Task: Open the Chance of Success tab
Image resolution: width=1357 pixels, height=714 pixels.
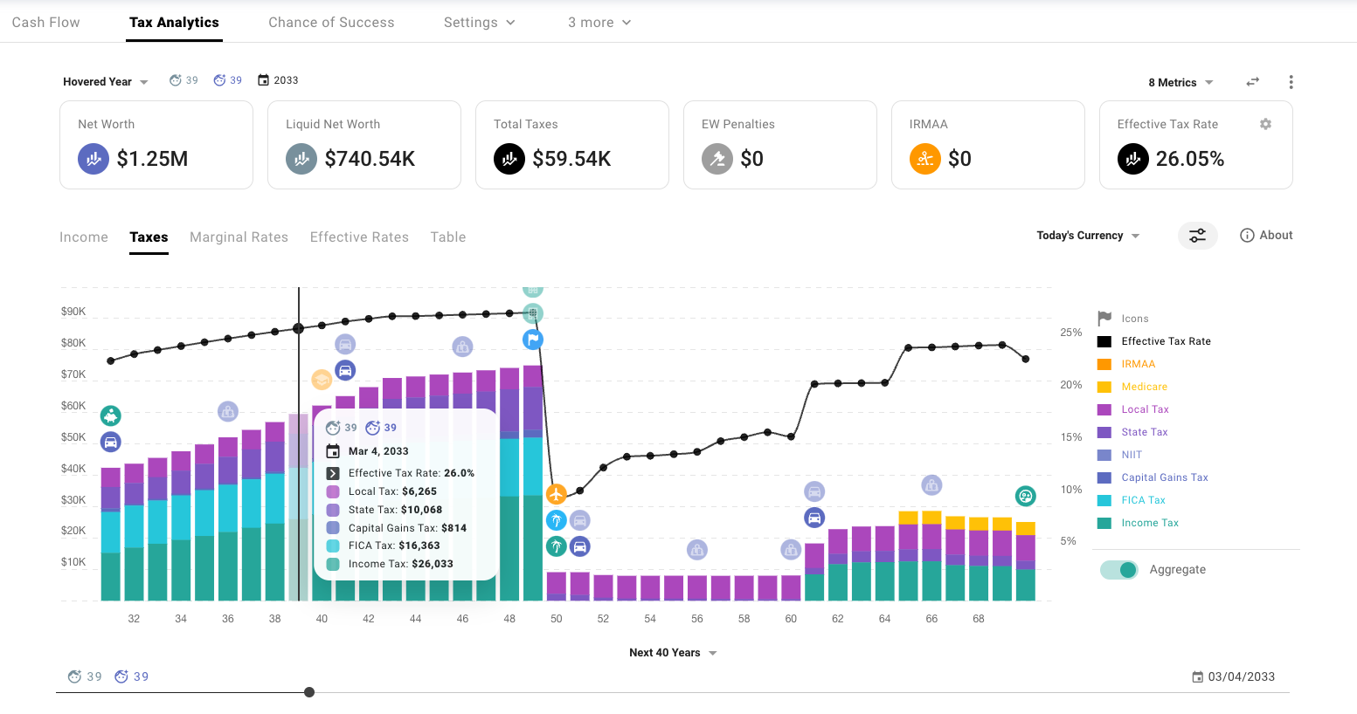Action: 331,22
